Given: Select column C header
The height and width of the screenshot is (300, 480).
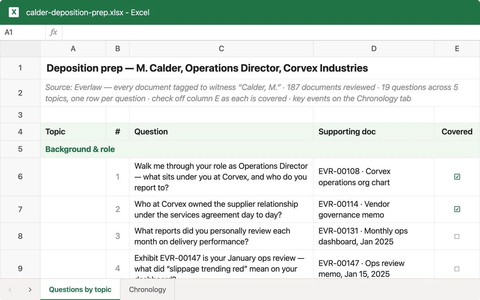Looking at the screenshot, I should [x=221, y=49].
